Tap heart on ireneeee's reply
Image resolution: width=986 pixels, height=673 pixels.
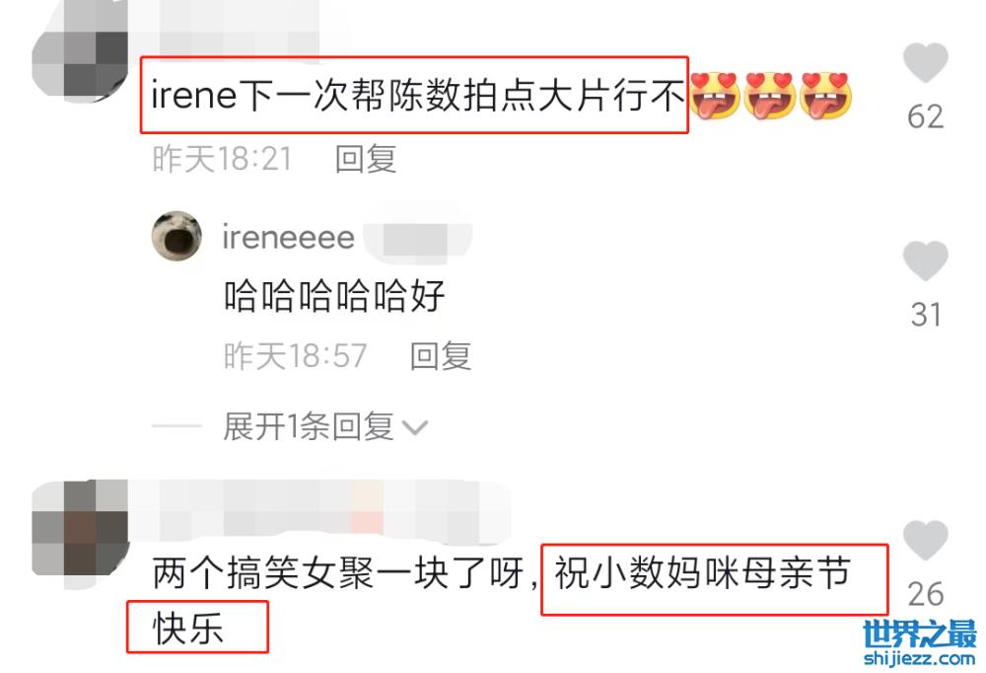[x=925, y=261]
